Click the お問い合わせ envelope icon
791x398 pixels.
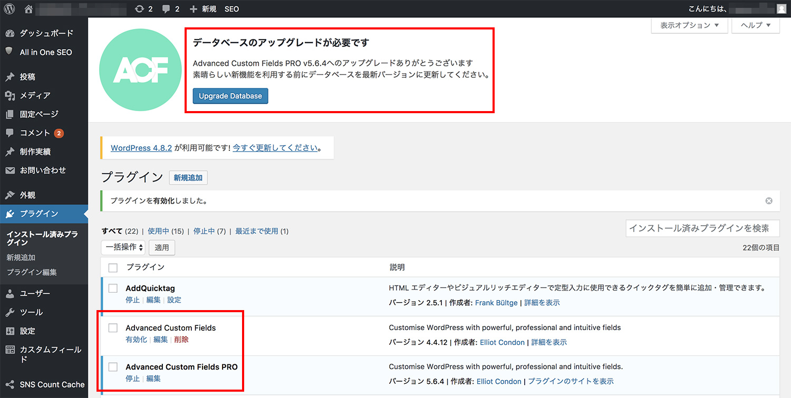click(9, 171)
